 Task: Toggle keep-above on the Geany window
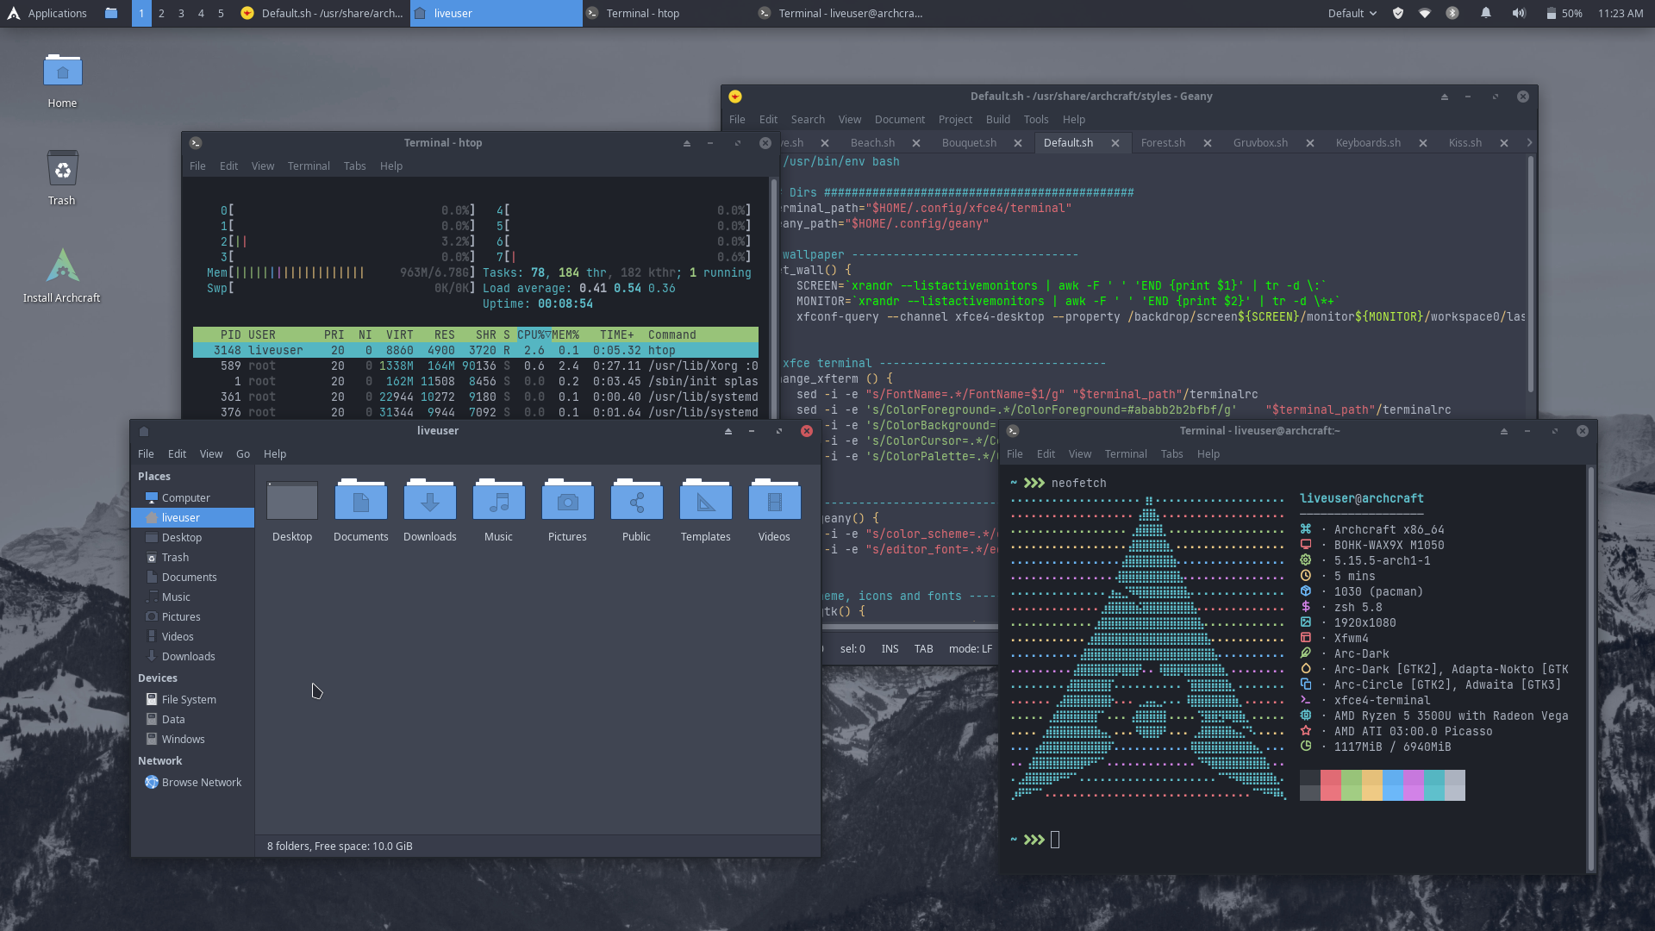(x=1444, y=97)
